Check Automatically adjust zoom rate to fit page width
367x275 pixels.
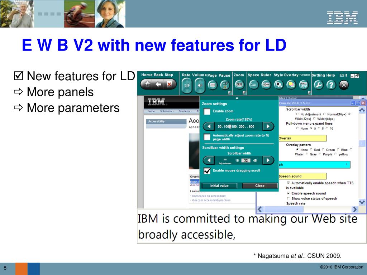click(x=207, y=137)
